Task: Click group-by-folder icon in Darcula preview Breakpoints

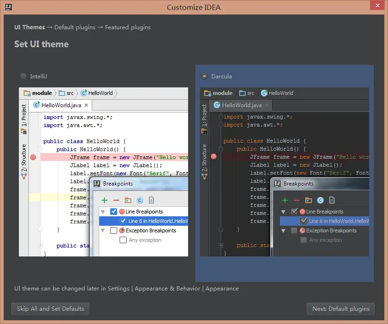Action: click(x=309, y=200)
